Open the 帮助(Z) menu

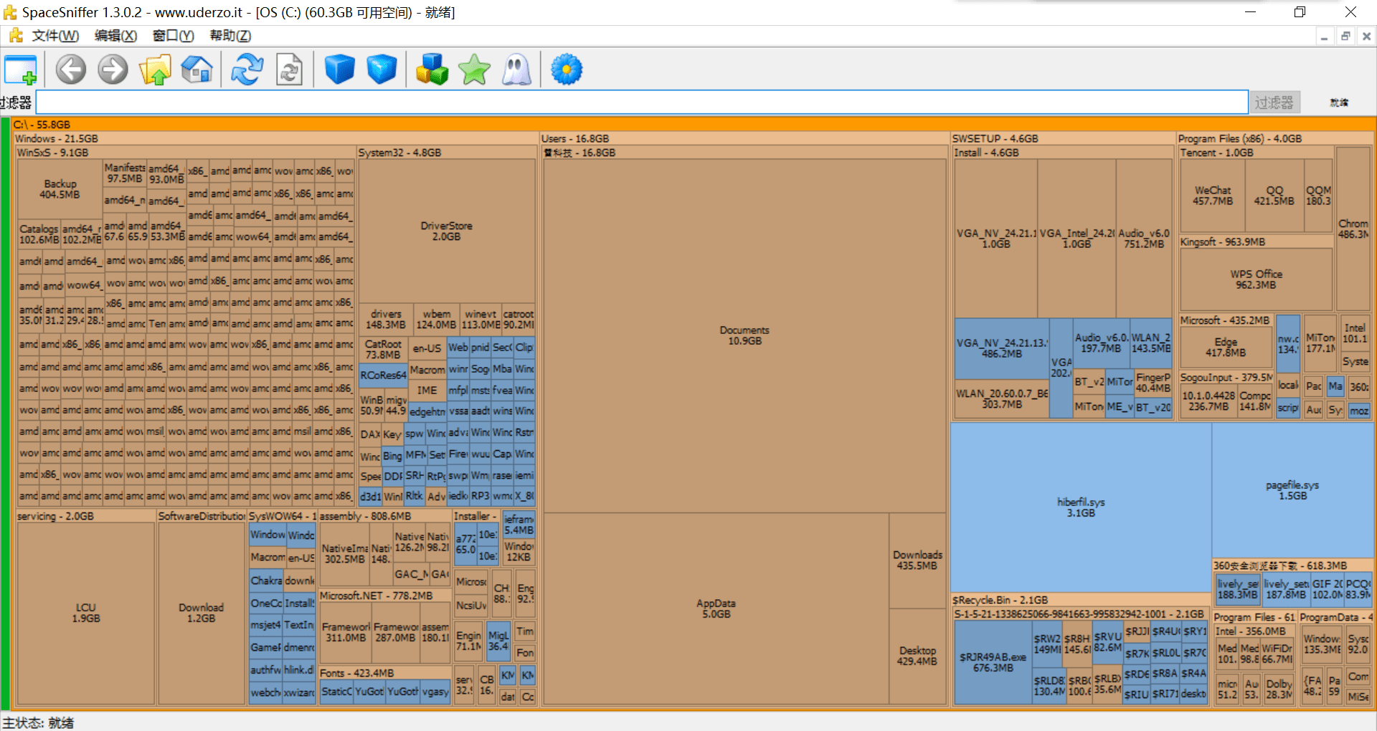(230, 36)
